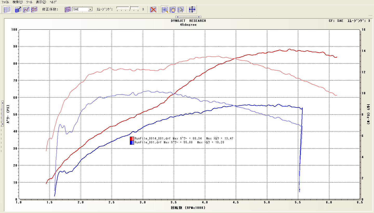
Task: Select the single-curve graph view icon
Action: pyautogui.click(x=26, y=10)
